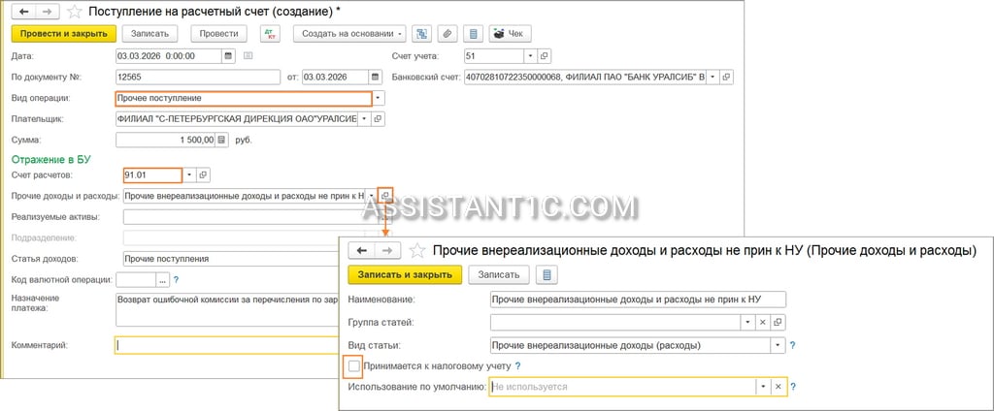Screen dimensions: 994x411
Task: Expand the Счет учета dropdown
Action: click(531, 55)
